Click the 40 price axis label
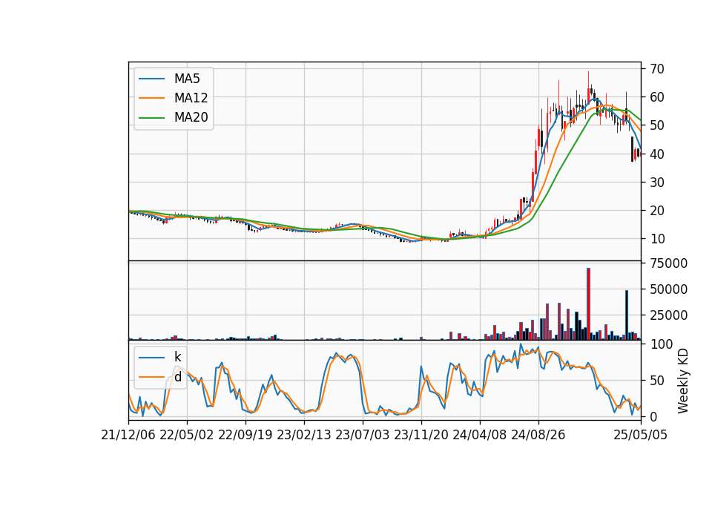 click(657, 154)
